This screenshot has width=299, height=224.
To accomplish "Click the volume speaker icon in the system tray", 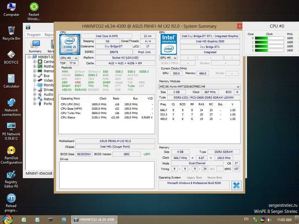I will click(x=270, y=220).
